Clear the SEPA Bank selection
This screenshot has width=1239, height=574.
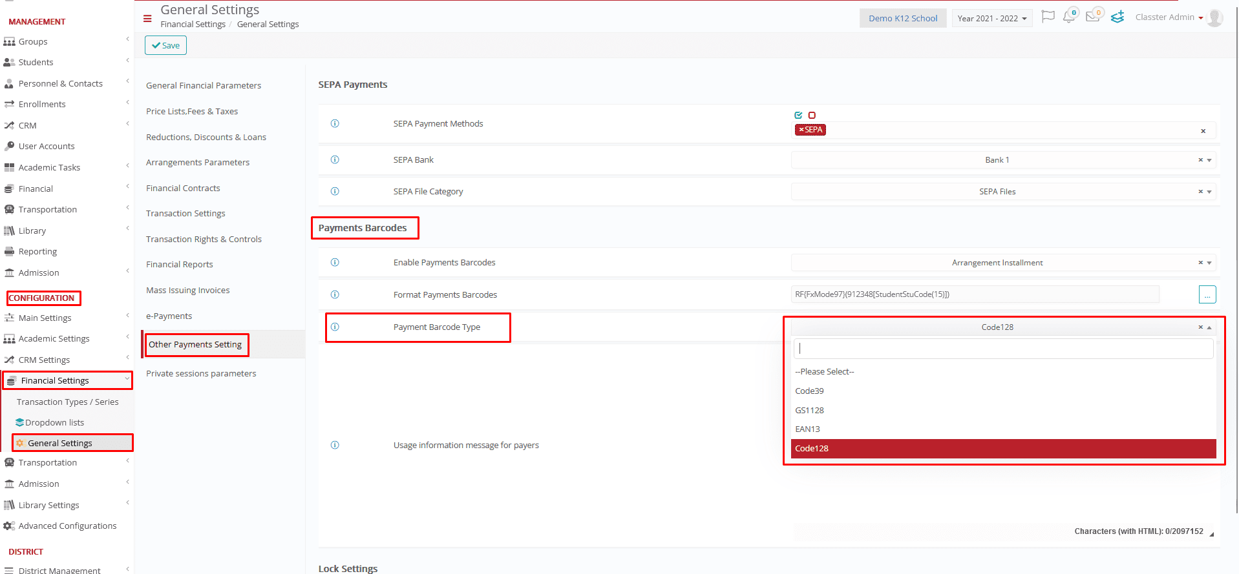point(1200,160)
